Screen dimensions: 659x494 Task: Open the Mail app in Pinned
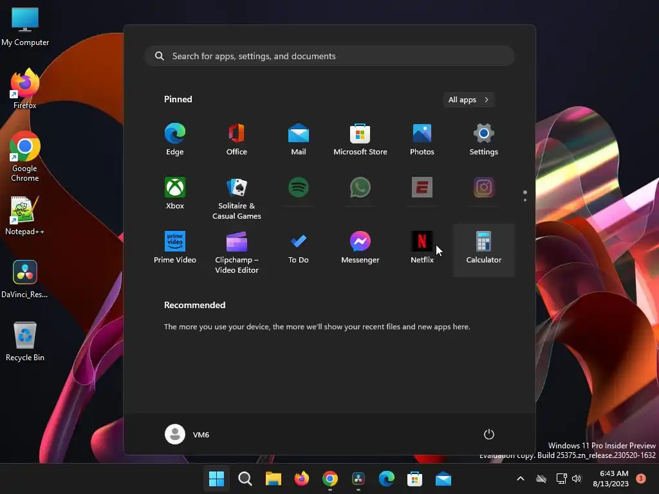[299, 140]
